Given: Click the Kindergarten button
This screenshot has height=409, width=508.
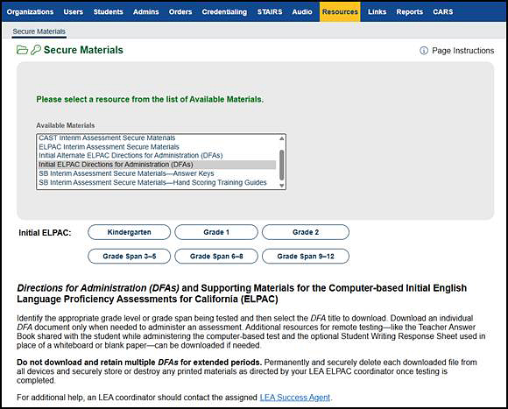Looking at the screenshot, I should pyautogui.click(x=129, y=232).
